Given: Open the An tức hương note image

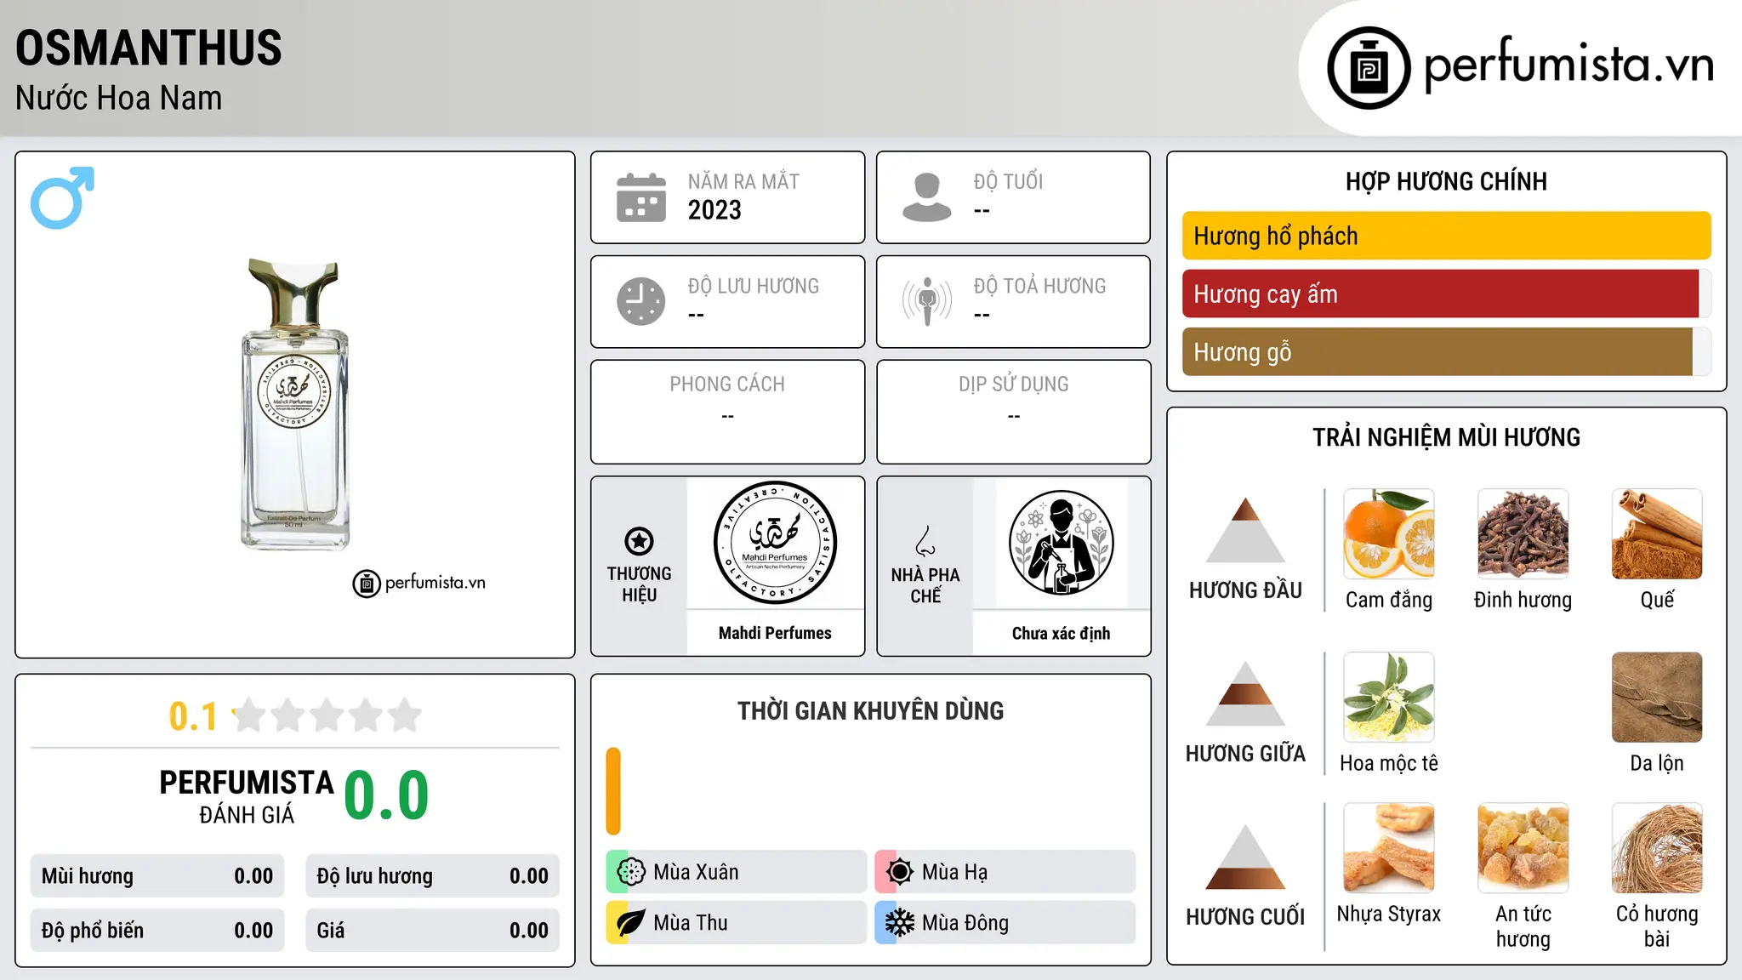Looking at the screenshot, I should click(1523, 847).
